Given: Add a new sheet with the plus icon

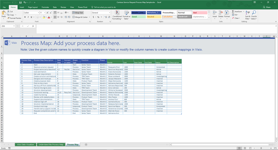Looking at the screenshot, I should pos(86,145).
